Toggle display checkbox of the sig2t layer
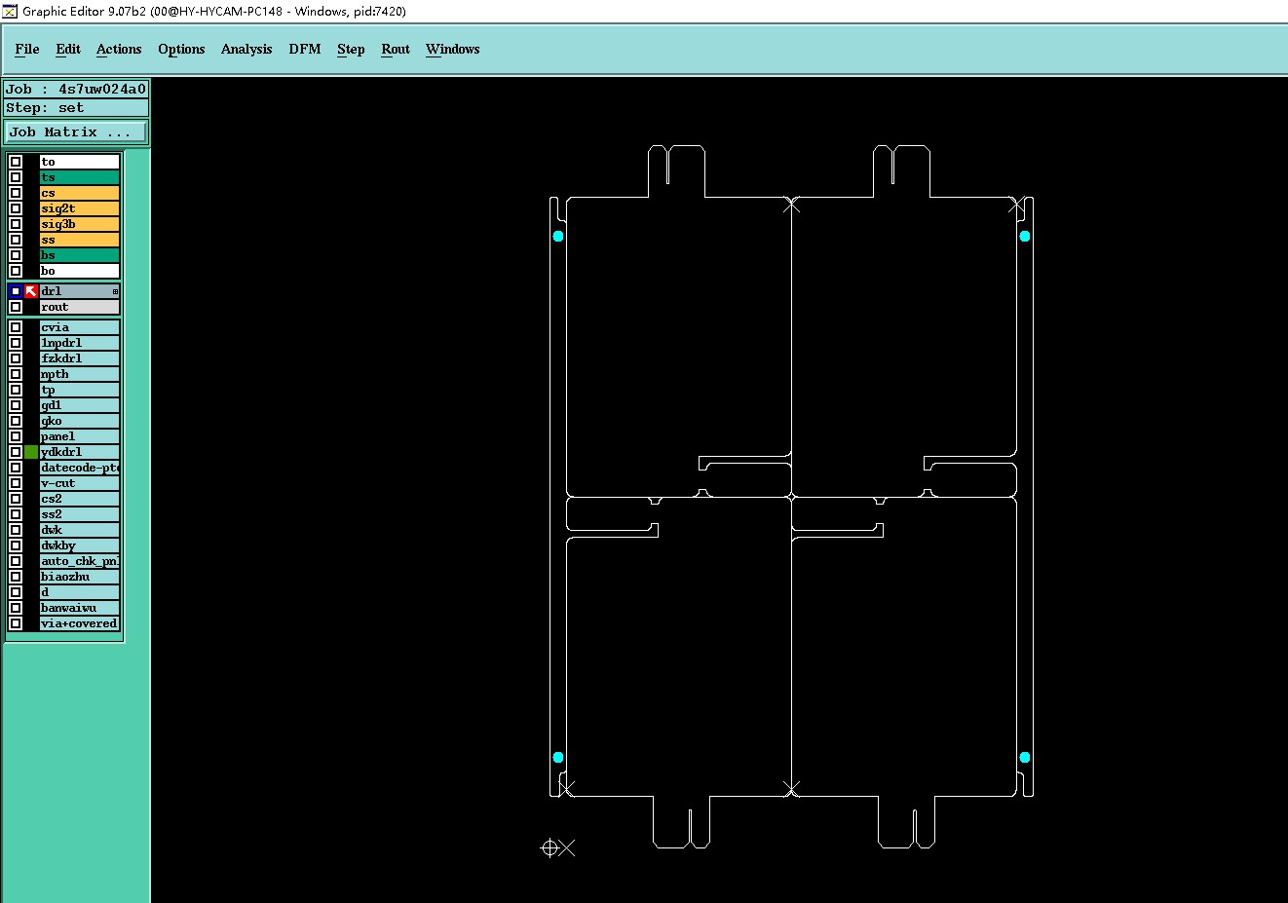The image size is (1288, 903). (x=16, y=208)
